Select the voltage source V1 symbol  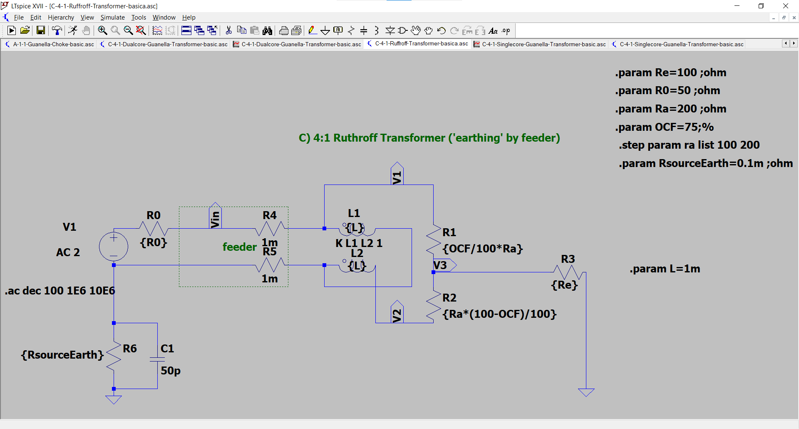[x=113, y=246]
